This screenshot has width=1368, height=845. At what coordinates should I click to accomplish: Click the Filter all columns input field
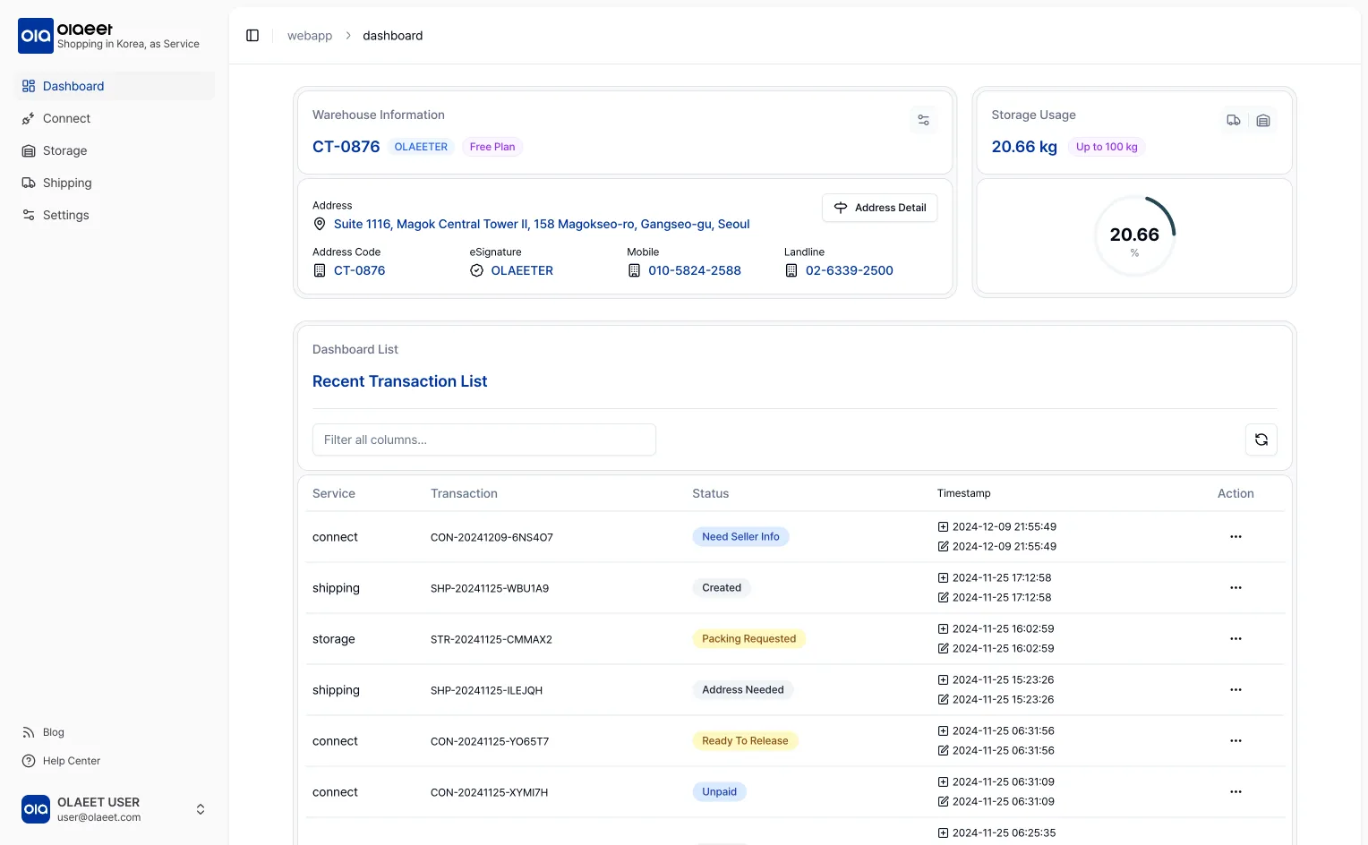pyautogui.click(x=483, y=440)
